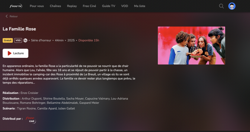Click the VOD badge under title
The width and height of the screenshot is (250, 132).
coord(18,40)
